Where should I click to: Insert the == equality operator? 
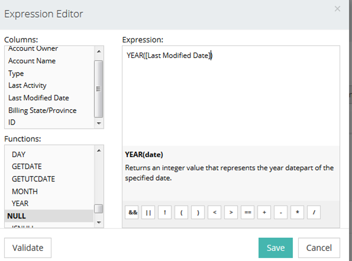[248, 213]
